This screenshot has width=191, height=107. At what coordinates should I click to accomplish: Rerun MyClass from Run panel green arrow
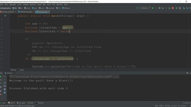click(x=1, y=77)
